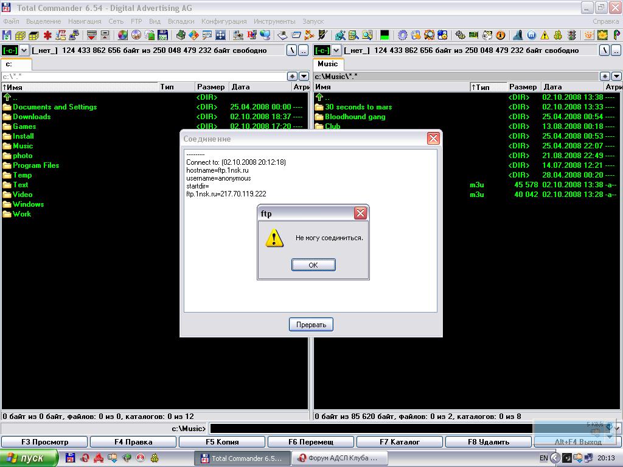Click the yellow warning triangle toolbar icon
Viewport: 623px width, 467px height.
[x=545, y=35]
